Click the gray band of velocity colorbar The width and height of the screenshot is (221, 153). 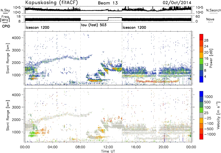click(x=201, y=115)
